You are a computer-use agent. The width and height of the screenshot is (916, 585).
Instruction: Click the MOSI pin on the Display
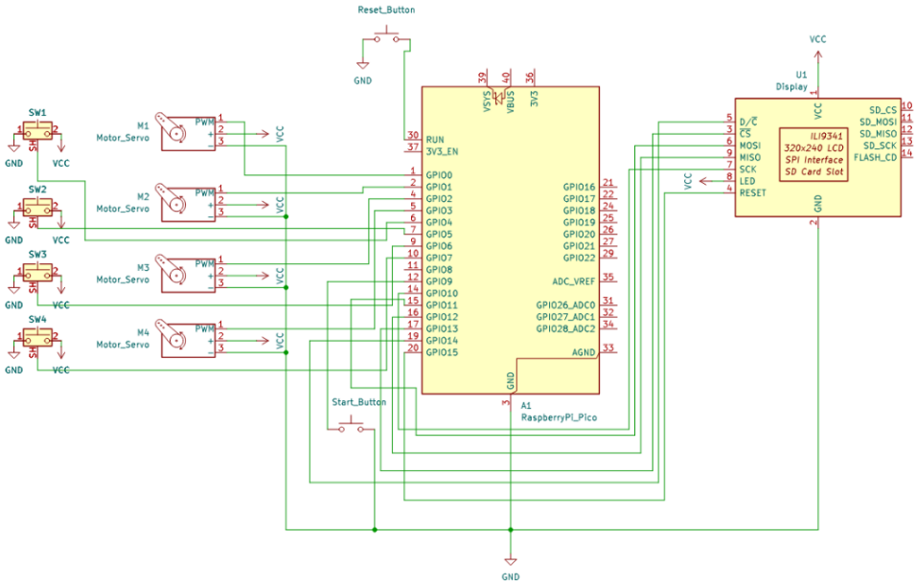click(750, 146)
